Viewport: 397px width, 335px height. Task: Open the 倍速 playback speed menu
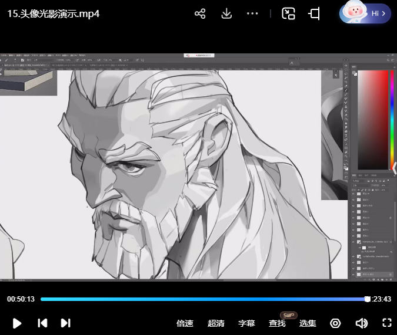click(185, 323)
